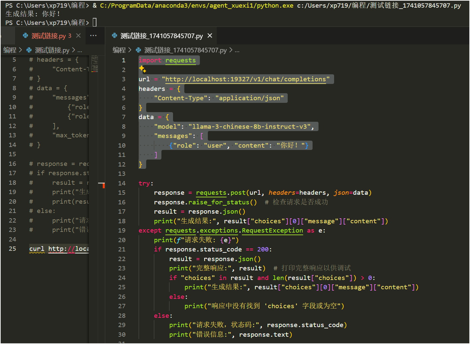Click the word requests on line 1

coord(180,60)
